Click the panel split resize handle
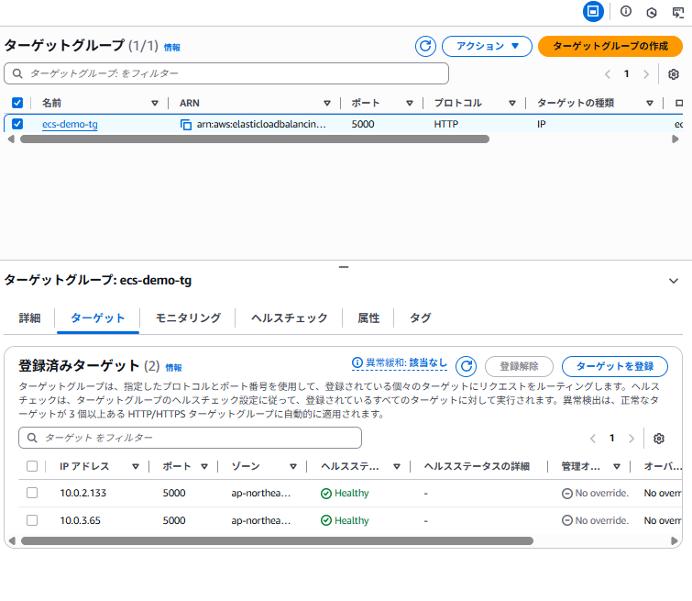The width and height of the screenshot is (692, 601). pos(344,267)
